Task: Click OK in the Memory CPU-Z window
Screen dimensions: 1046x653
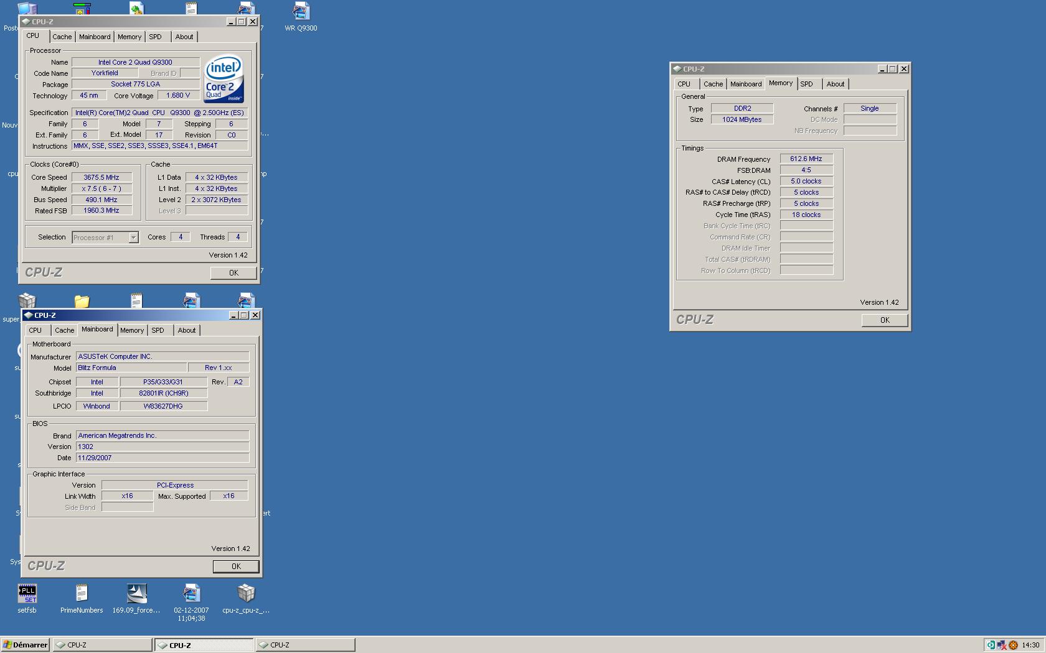Action: (885, 320)
